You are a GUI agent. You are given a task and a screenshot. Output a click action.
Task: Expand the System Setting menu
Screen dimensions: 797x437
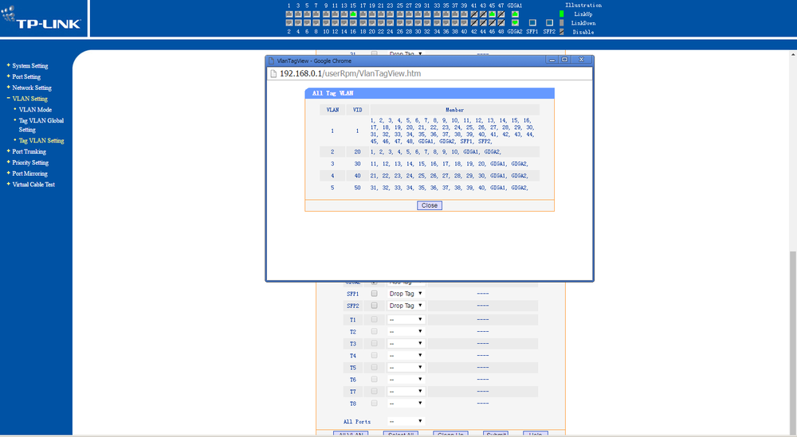(30, 66)
